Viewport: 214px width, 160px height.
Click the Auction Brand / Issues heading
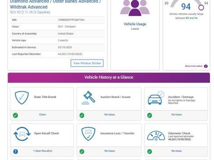coord(115,97)
